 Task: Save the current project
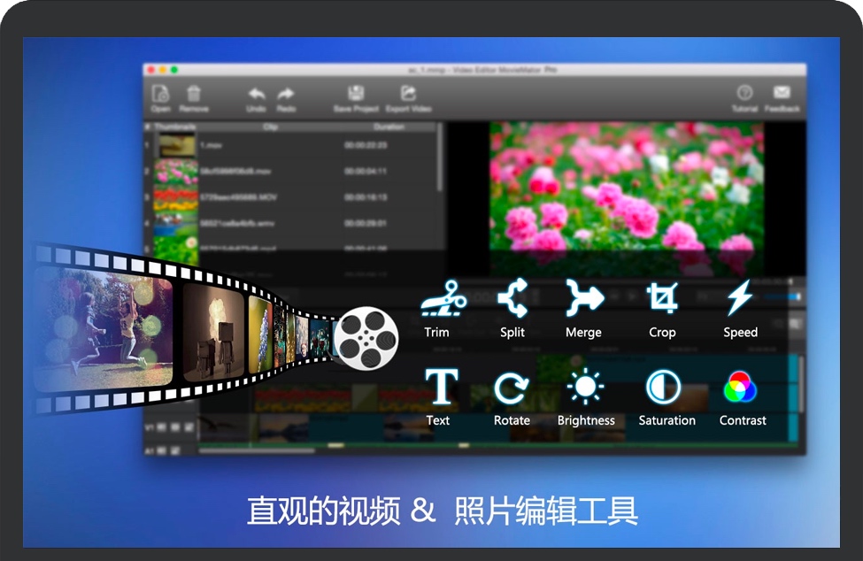(355, 93)
